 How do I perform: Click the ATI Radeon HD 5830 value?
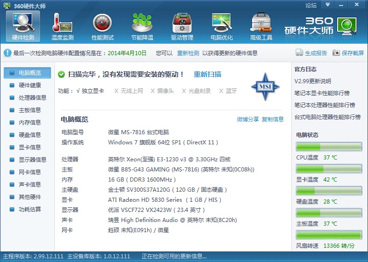[x=165, y=200]
